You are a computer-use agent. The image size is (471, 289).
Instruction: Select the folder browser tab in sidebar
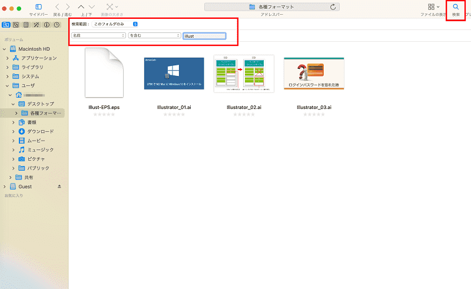coord(6,25)
